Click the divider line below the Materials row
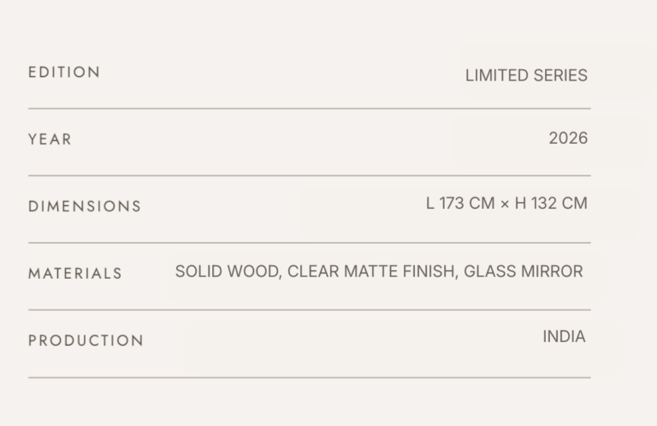This screenshot has height=426, width=657. [x=309, y=310]
